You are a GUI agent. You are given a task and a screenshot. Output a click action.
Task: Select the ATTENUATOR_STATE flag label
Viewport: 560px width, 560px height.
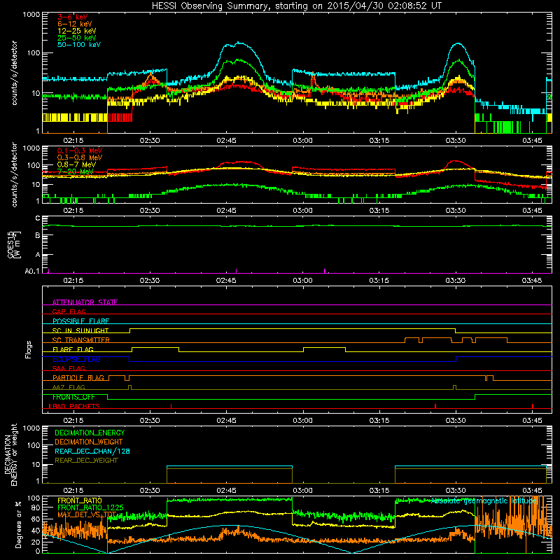[85, 302]
